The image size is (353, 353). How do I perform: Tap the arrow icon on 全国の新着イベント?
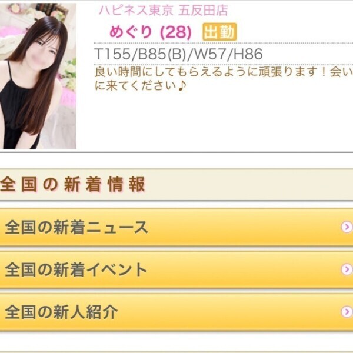click(347, 269)
